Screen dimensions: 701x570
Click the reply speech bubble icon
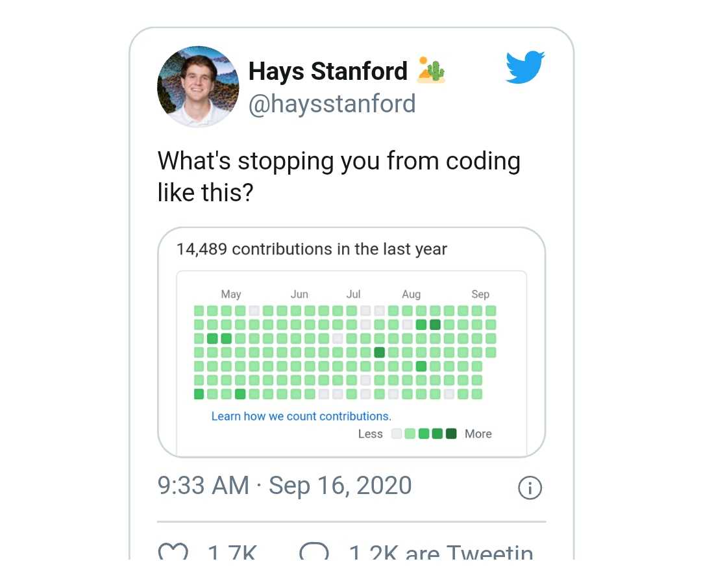click(x=314, y=552)
